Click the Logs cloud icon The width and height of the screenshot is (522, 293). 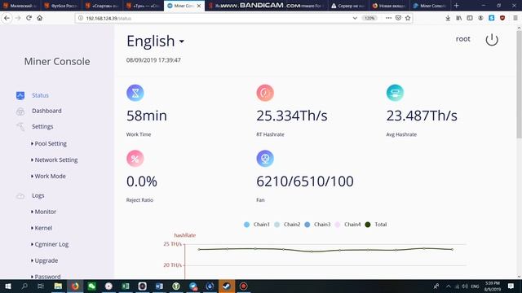point(20,195)
